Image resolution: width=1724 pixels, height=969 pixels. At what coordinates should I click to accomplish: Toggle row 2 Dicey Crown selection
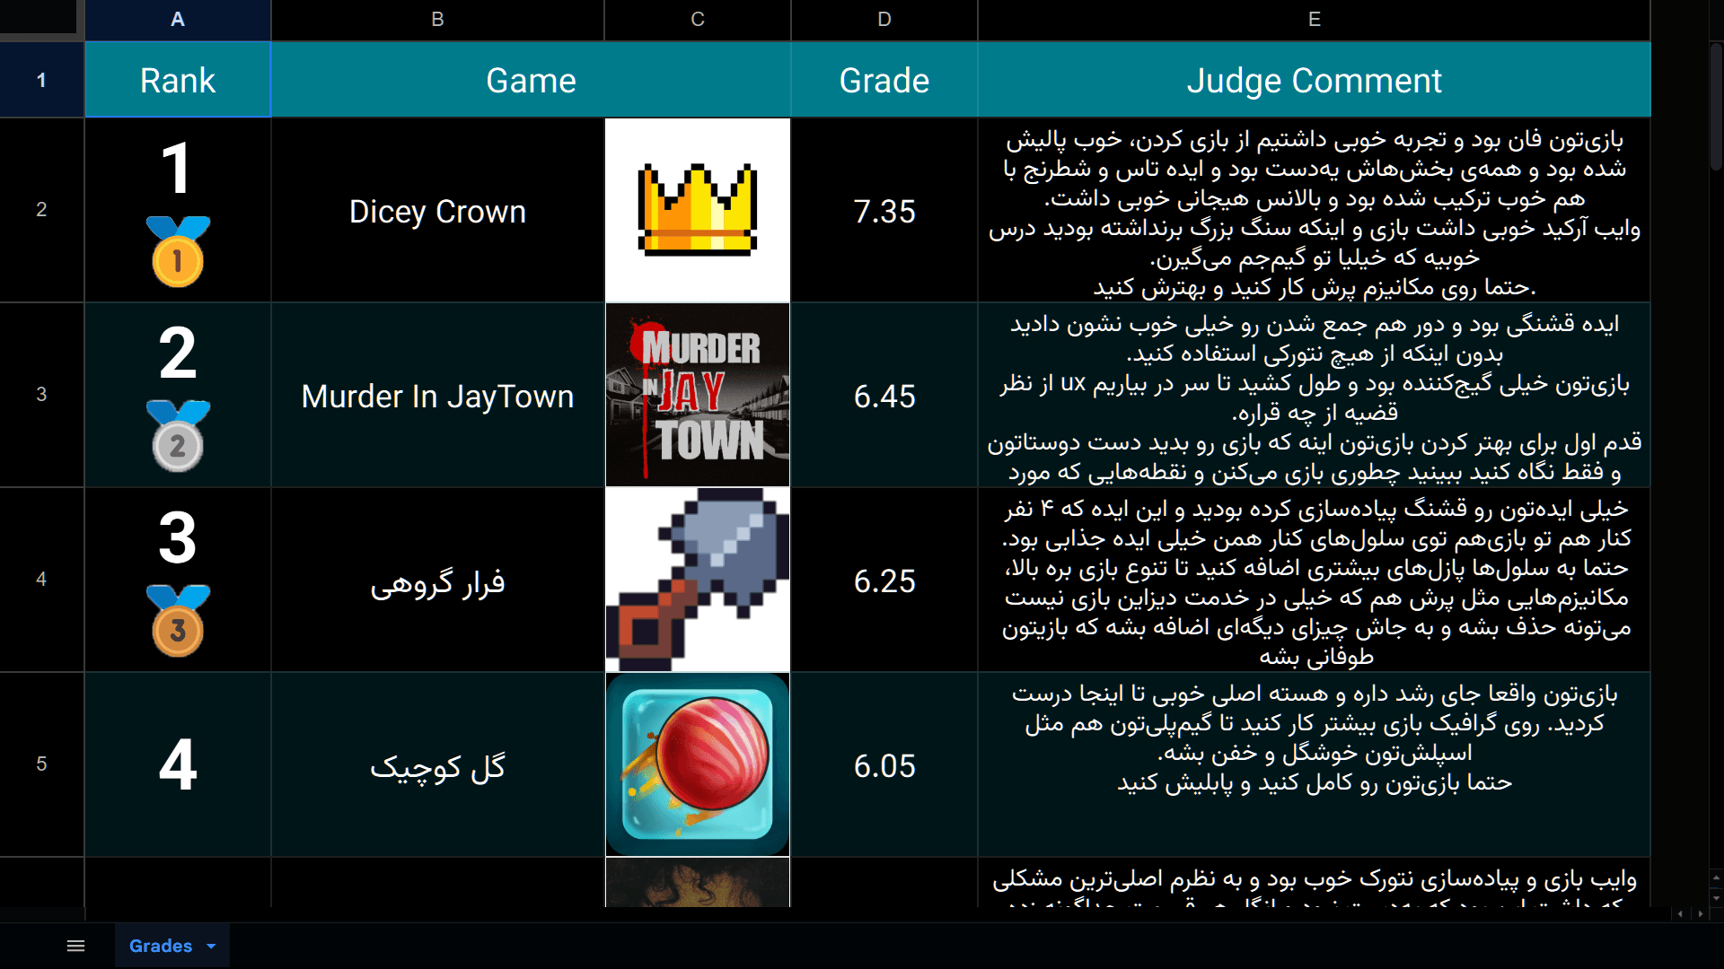[41, 211]
